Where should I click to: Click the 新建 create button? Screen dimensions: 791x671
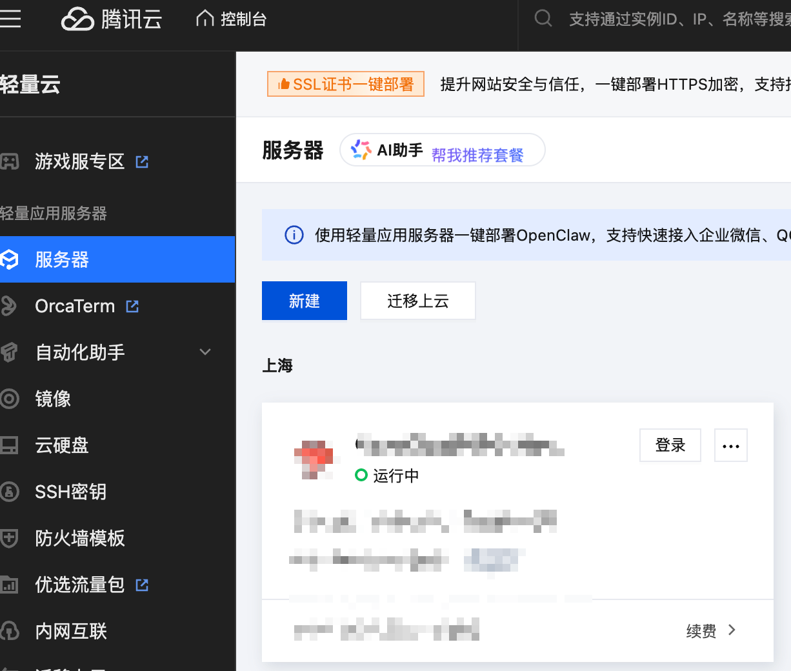tap(304, 300)
